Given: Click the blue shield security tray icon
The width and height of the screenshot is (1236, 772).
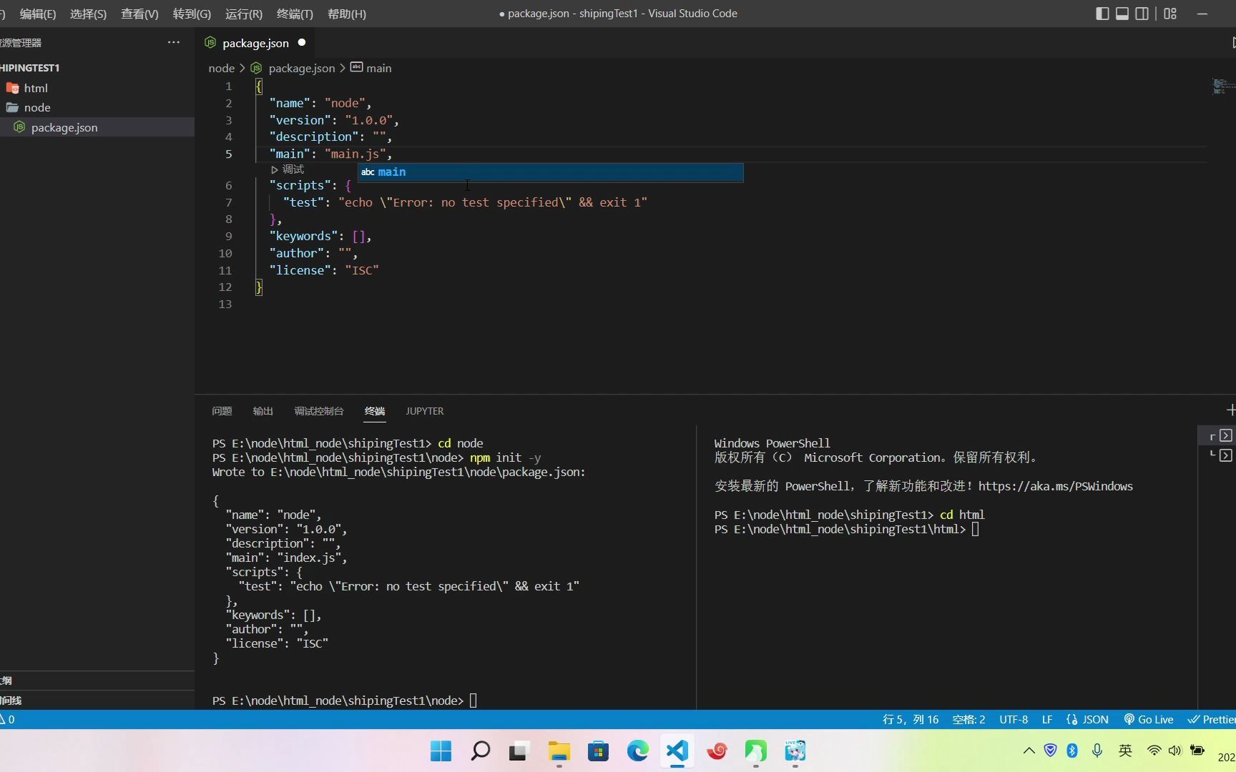Looking at the screenshot, I should (1051, 751).
